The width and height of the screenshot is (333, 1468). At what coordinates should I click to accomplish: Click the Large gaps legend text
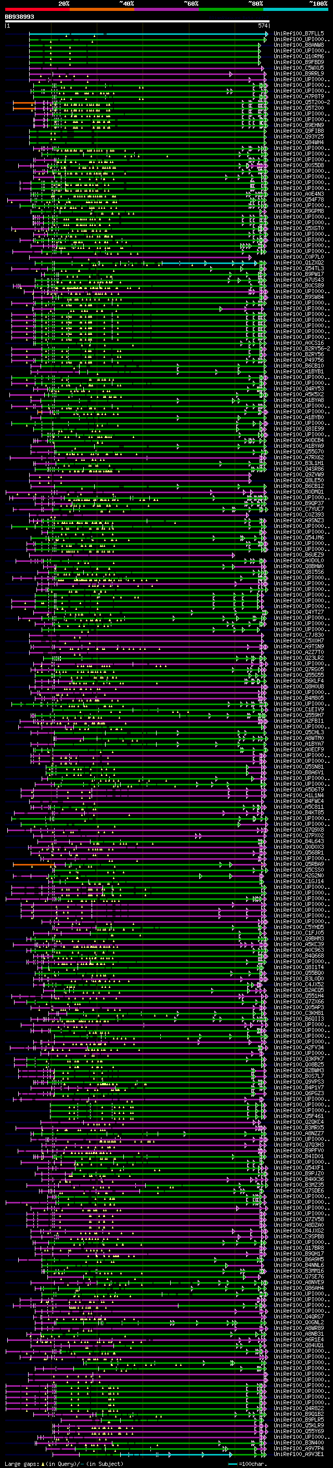pyautogui.click(x=64, y=1463)
